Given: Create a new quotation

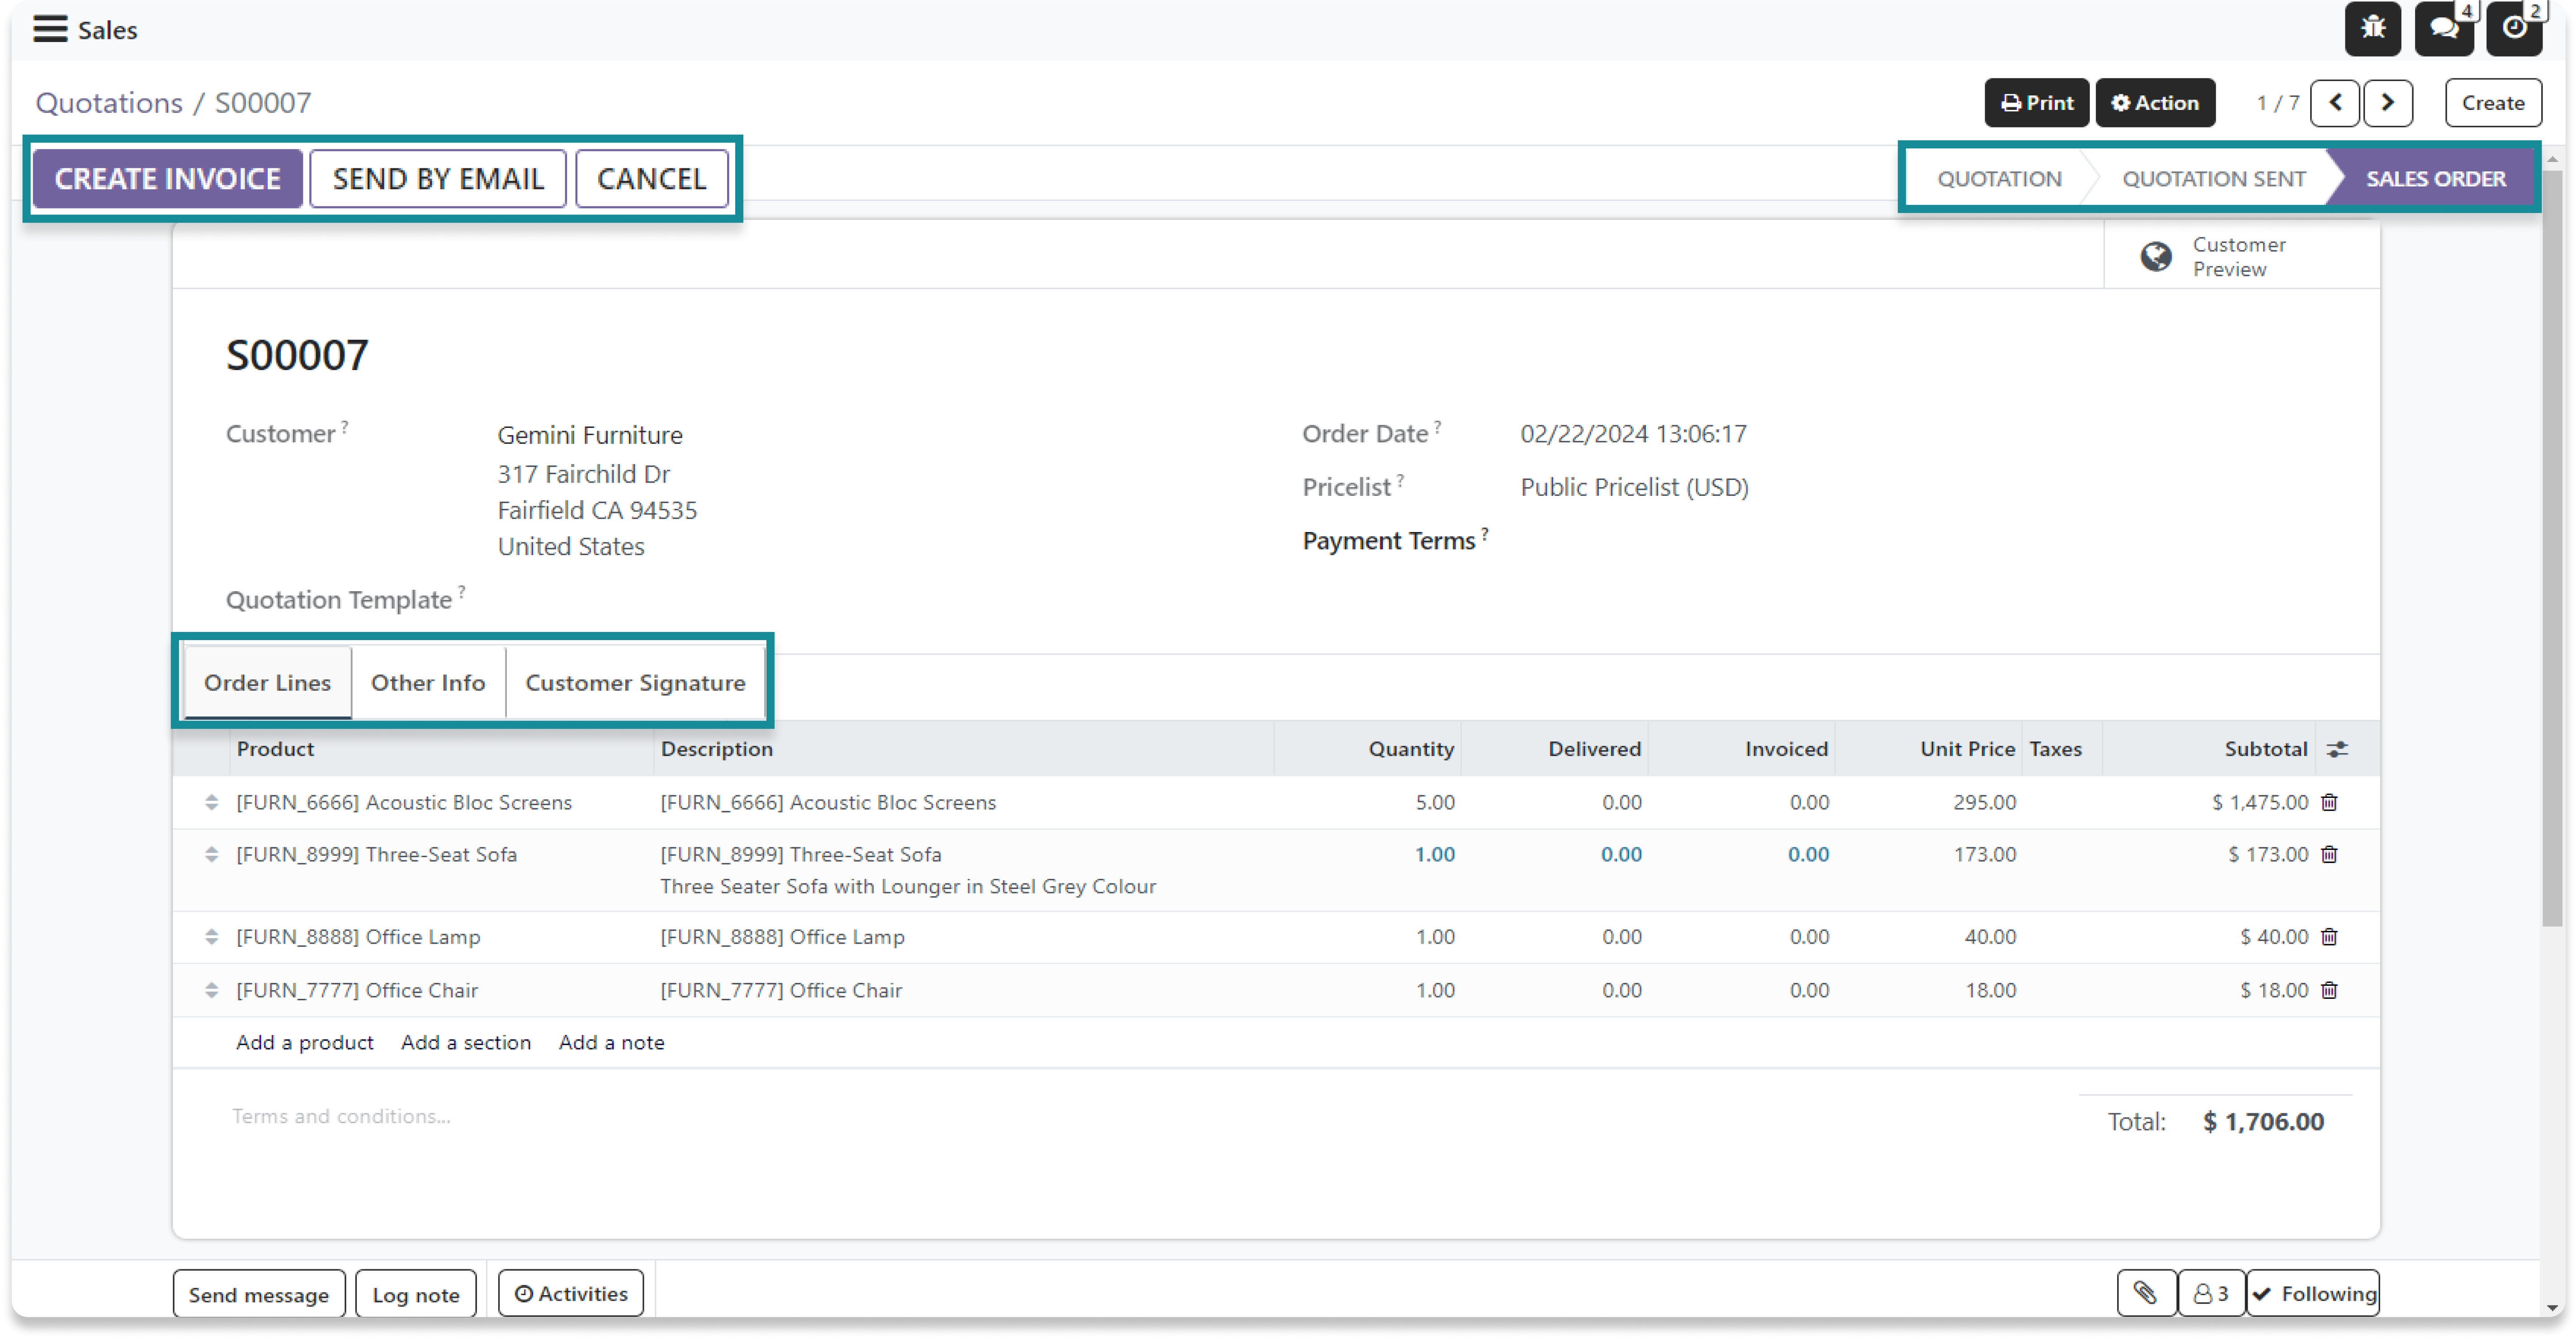Looking at the screenshot, I should click(x=2492, y=103).
